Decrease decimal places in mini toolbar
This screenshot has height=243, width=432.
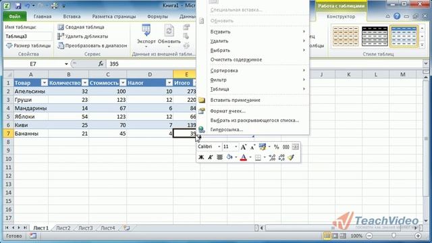tap(281, 157)
